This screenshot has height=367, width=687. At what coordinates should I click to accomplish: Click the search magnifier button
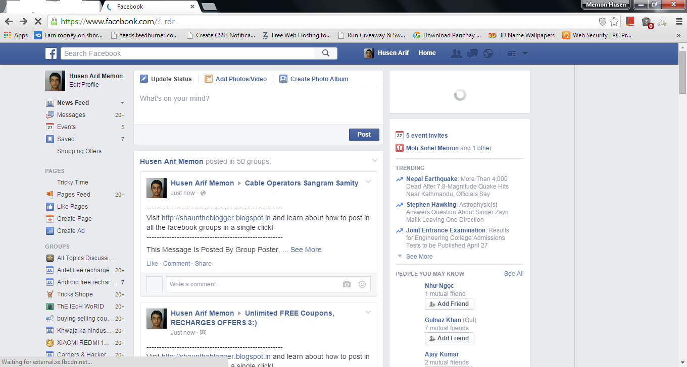click(326, 53)
